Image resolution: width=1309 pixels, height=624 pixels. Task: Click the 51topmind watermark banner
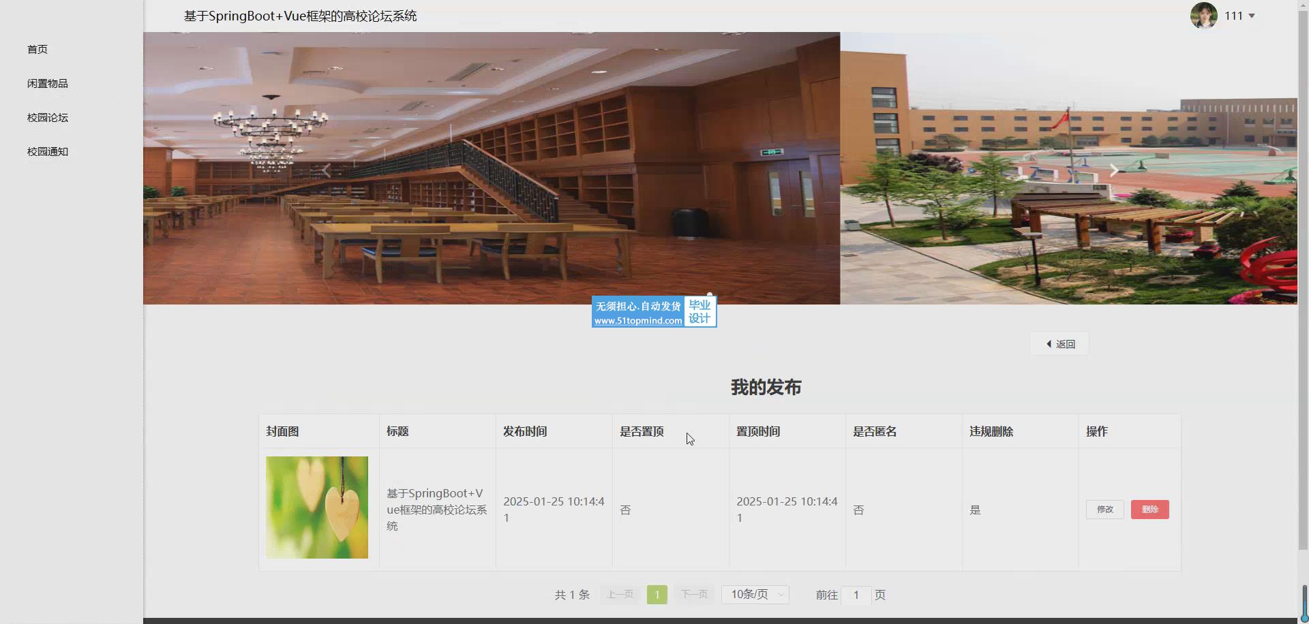(654, 312)
